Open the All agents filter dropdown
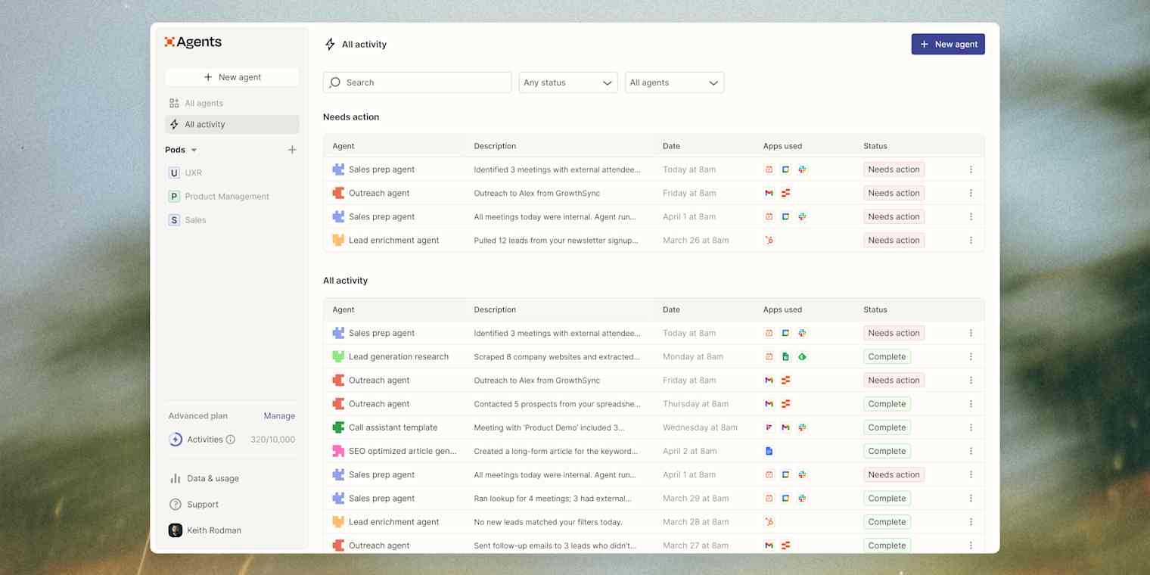Image resolution: width=1150 pixels, height=575 pixels. (673, 82)
